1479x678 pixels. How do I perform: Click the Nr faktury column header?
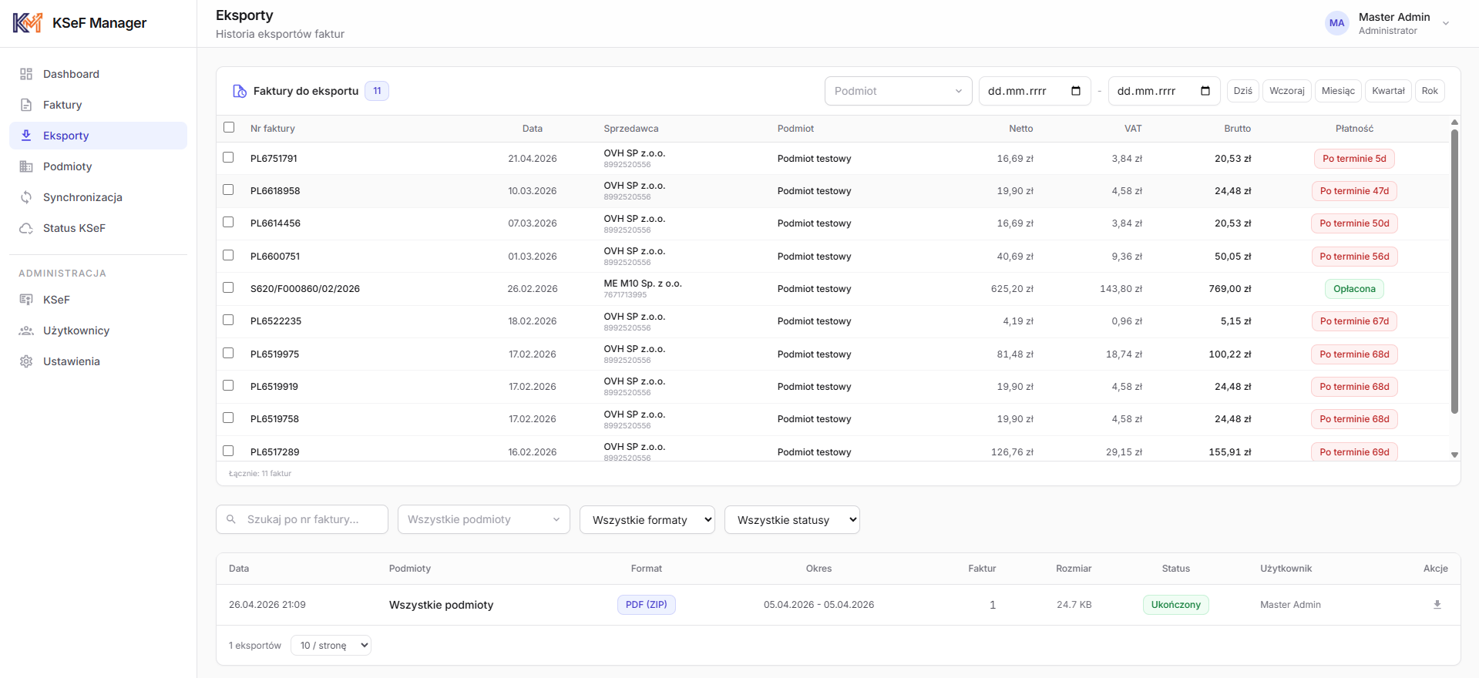[x=273, y=129]
